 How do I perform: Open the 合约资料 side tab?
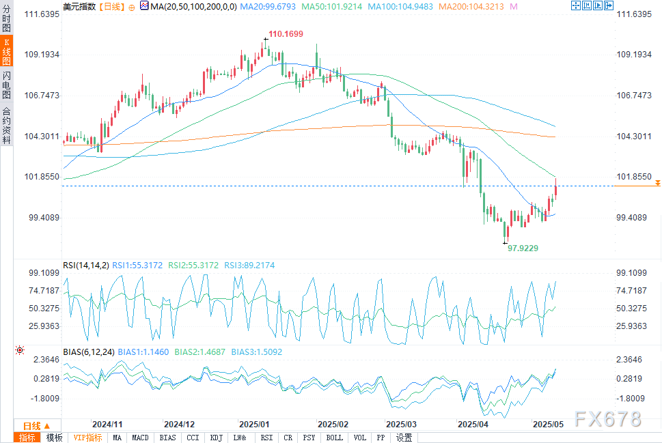(6, 126)
